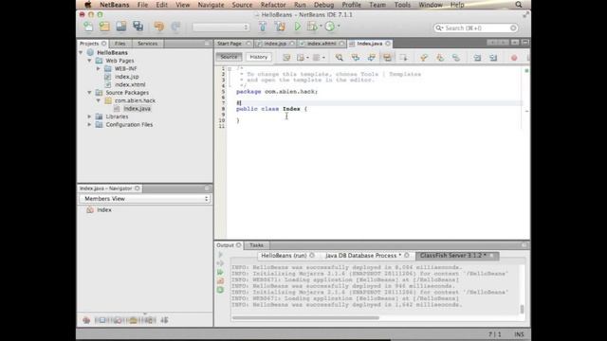Viewport: 607px width, 341px height.
Task: Expand the WEB-INF folder
Action: coord(99,68)
